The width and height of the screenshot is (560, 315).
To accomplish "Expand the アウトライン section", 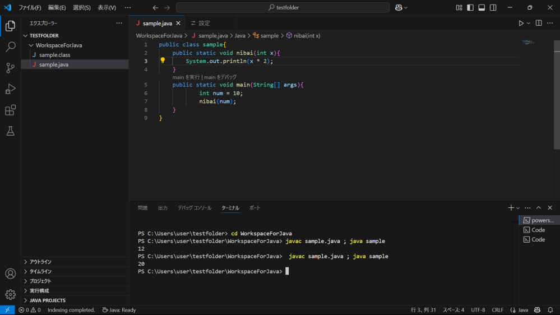I will (x=75, y=262).
